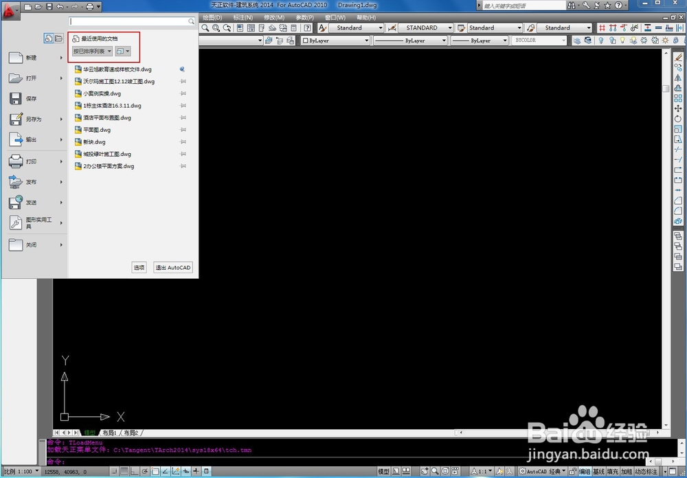Screen dimensions: 687x478
Task: Open the document icon size dropdown
Action: (123, 52)
